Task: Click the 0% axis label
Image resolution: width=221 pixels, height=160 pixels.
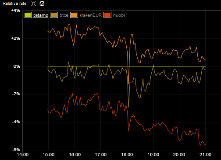Action: (17, 66)
